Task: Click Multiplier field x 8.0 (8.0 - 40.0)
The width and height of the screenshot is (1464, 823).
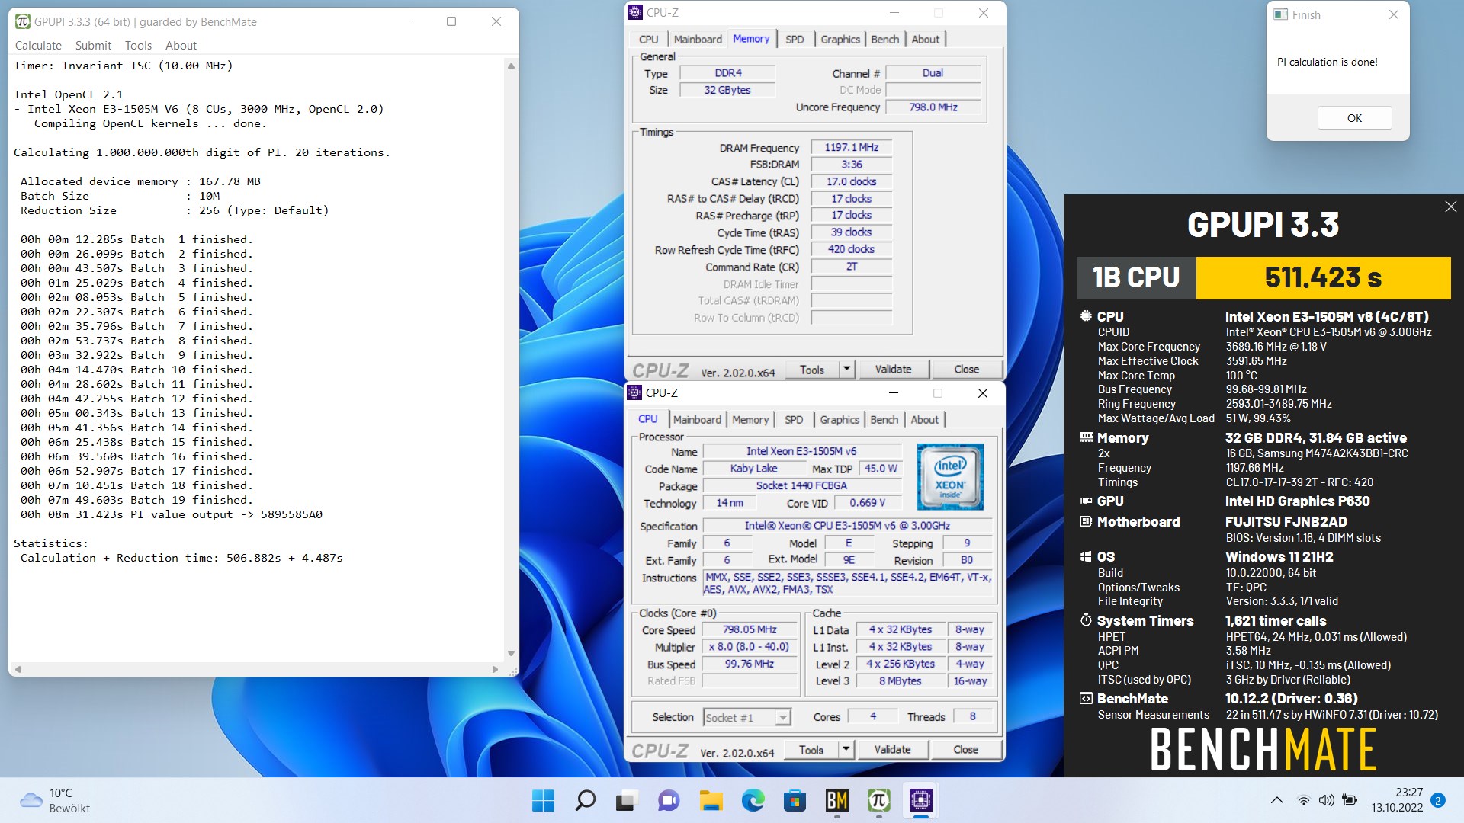Action: [x=749, y=646]
